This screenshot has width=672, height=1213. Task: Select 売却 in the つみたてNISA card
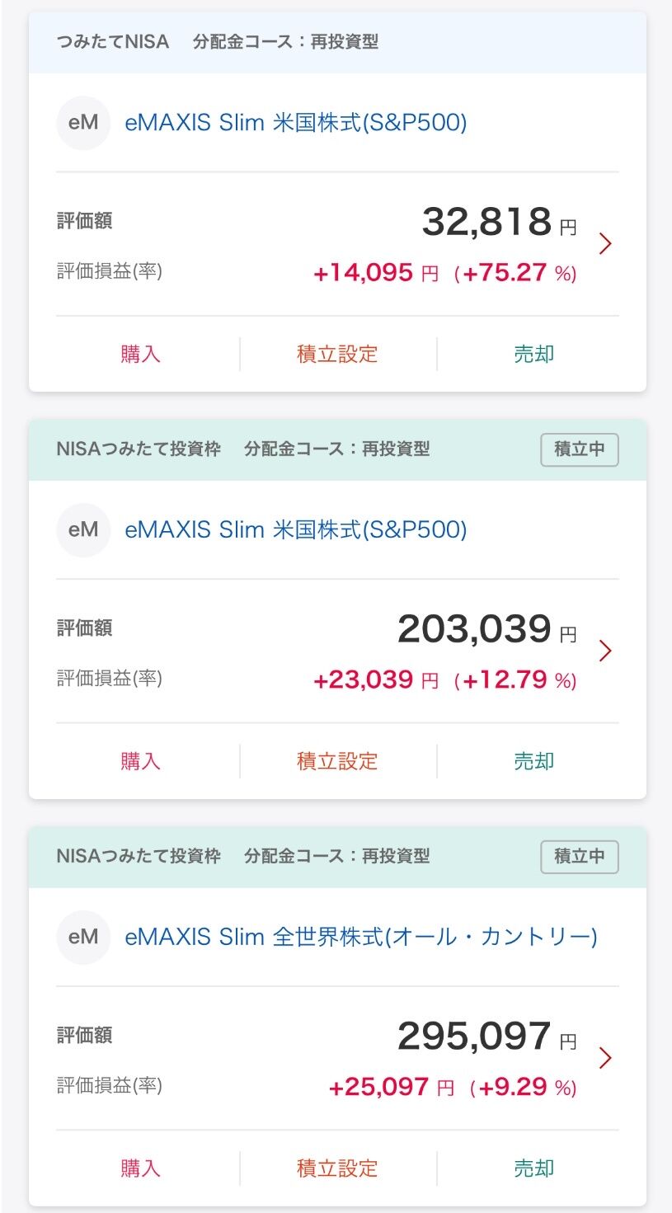pos(534,355)
